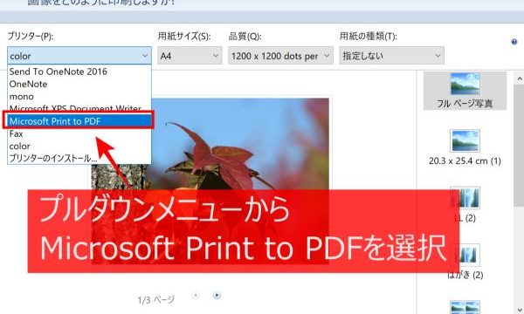Select the mono printer entry
524x314 pixels.
79,97
